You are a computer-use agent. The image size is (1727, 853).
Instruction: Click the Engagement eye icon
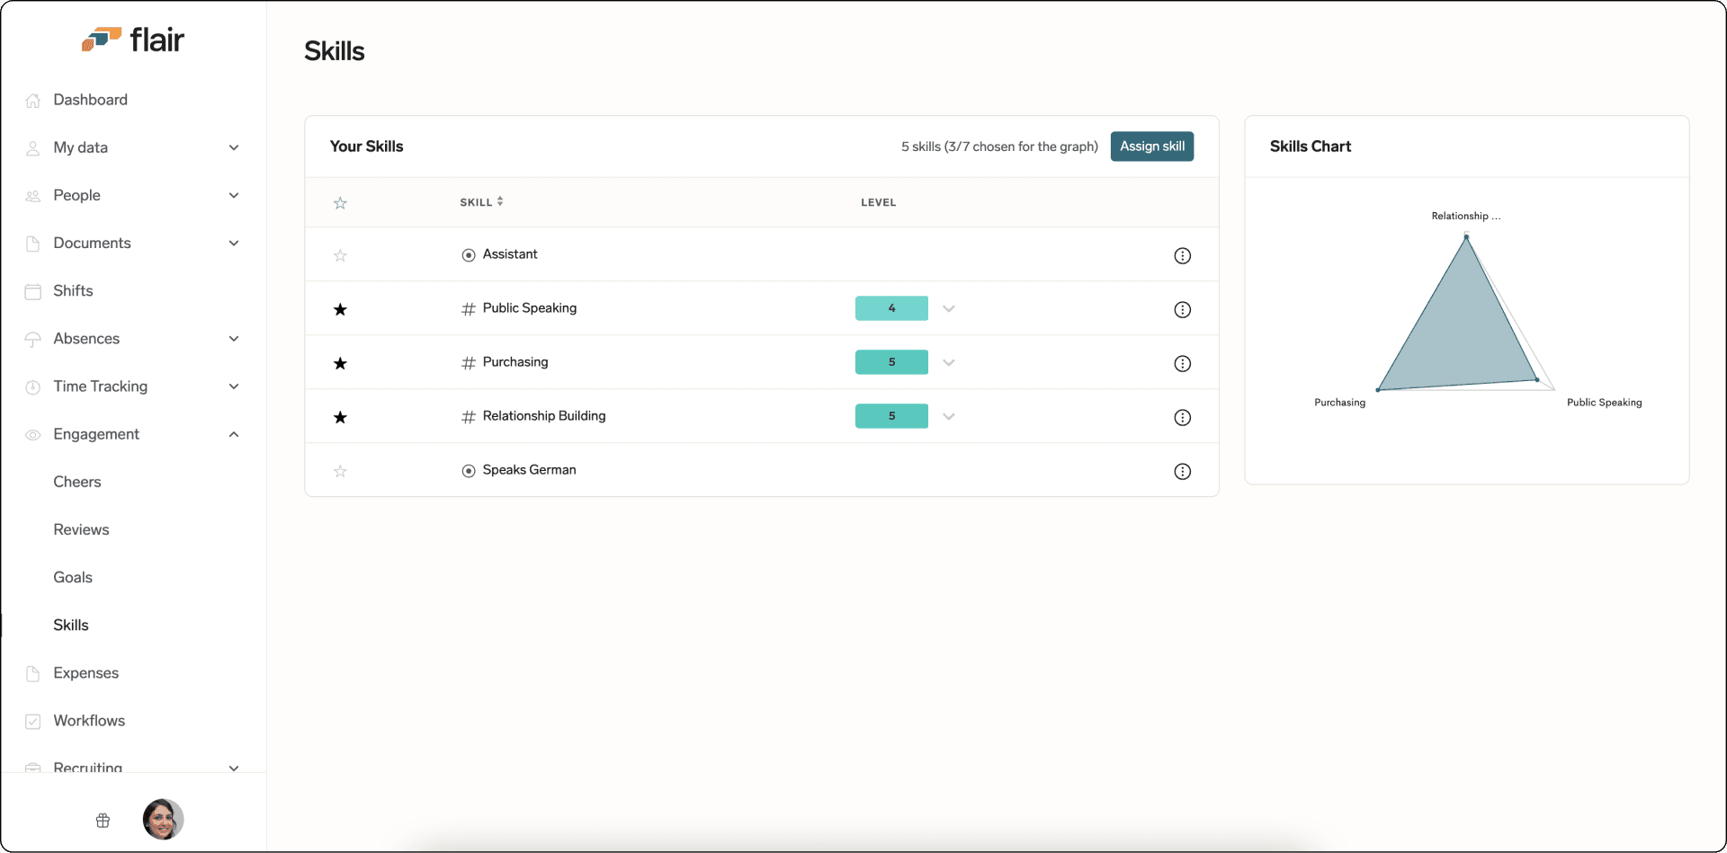pyautogui.click(x=33, y=435)
